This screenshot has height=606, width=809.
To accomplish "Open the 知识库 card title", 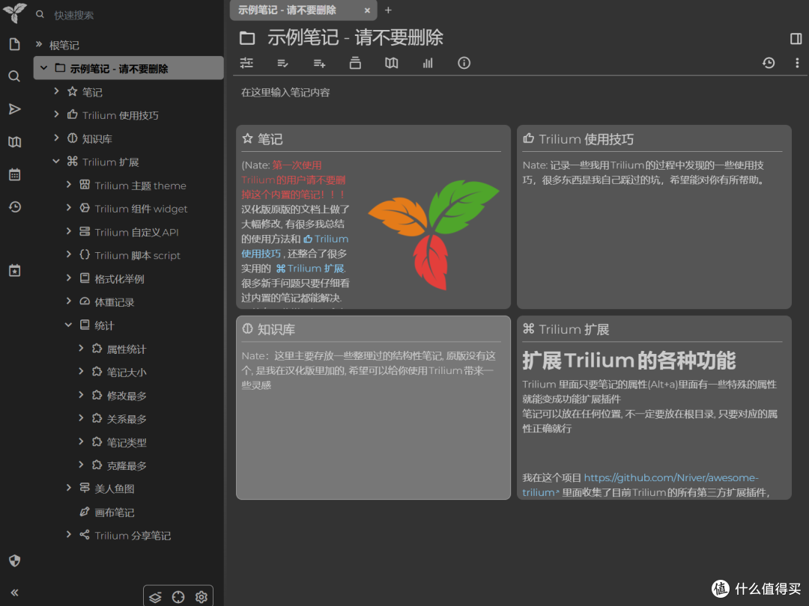I will 276,329.
